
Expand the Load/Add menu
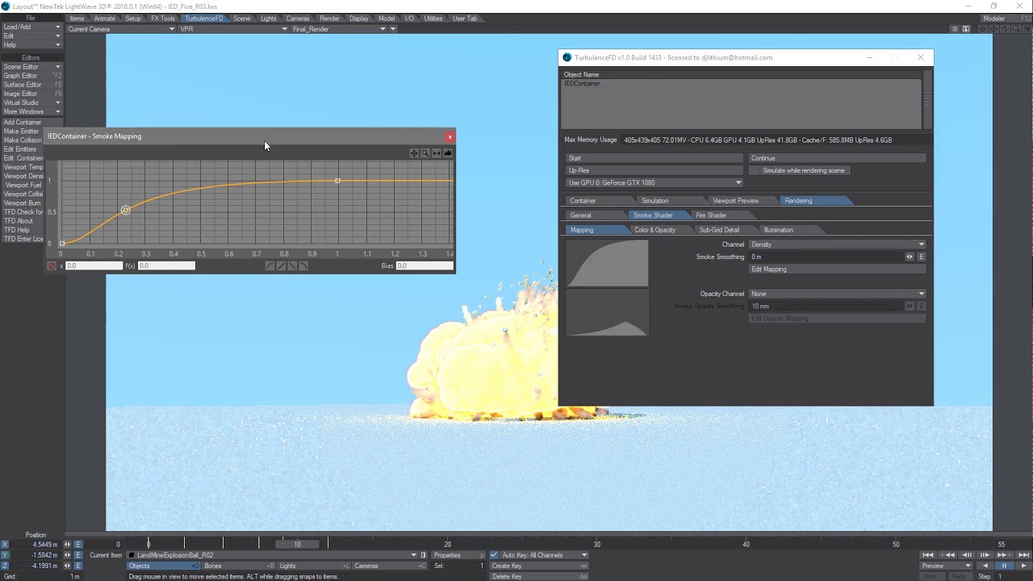click(x=31, y=27)
